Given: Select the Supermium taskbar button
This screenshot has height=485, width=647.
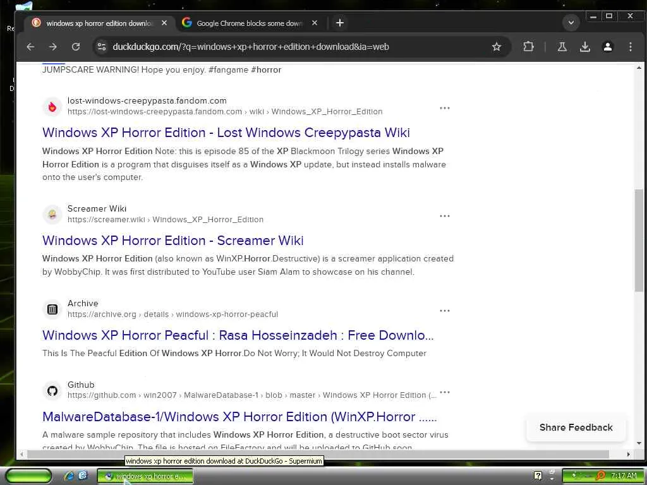Looking at the screenshot, I should [145, 476].
